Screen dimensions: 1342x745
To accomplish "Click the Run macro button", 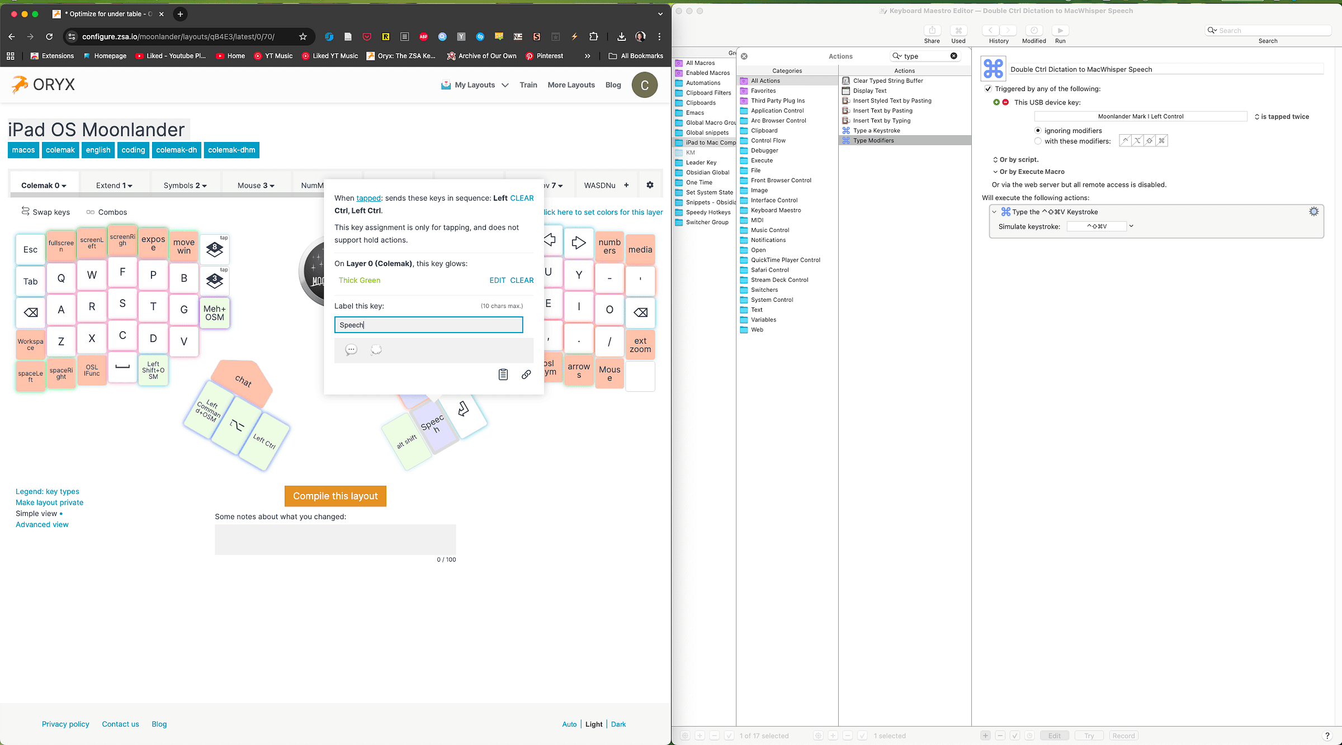I will coord(1060,31).
